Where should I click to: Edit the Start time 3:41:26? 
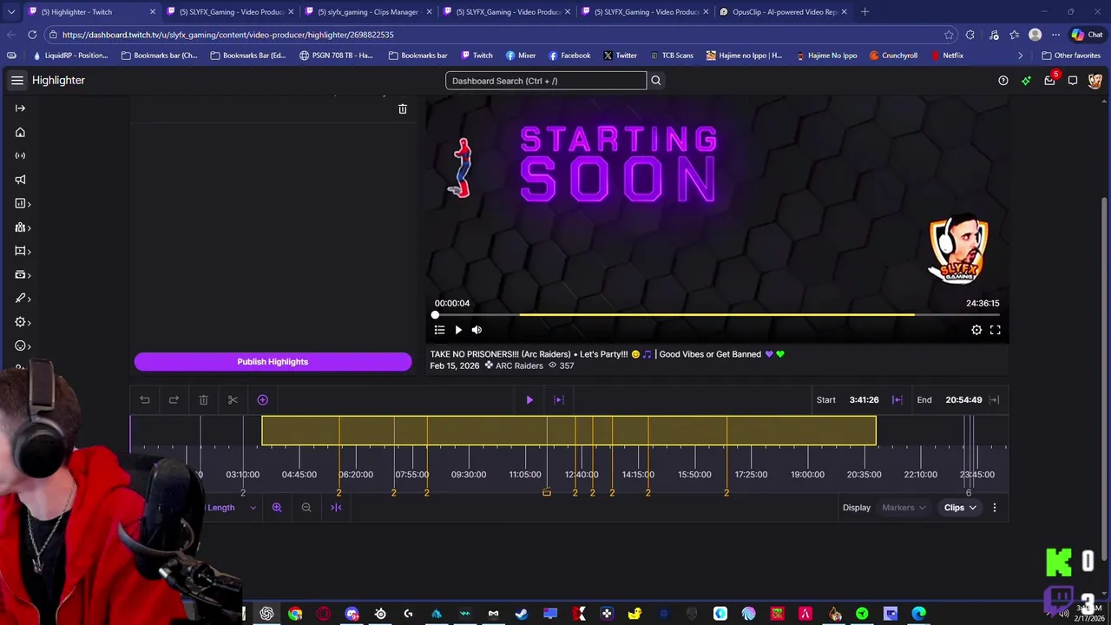(x=864, y=400)
